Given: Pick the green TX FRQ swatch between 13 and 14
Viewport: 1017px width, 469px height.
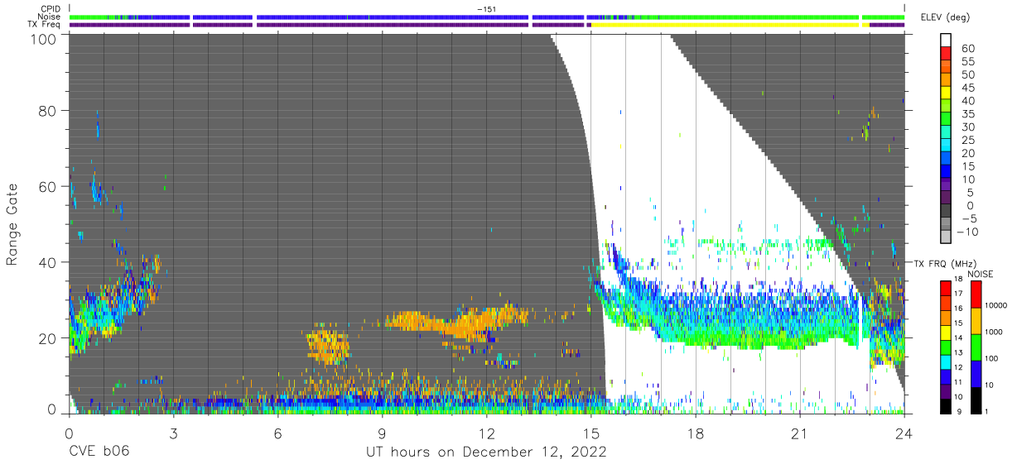Looking at the screenshot, I should (946, 347).
